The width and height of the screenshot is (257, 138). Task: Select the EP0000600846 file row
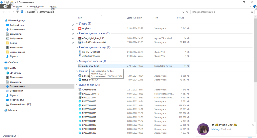coord(134,121)
